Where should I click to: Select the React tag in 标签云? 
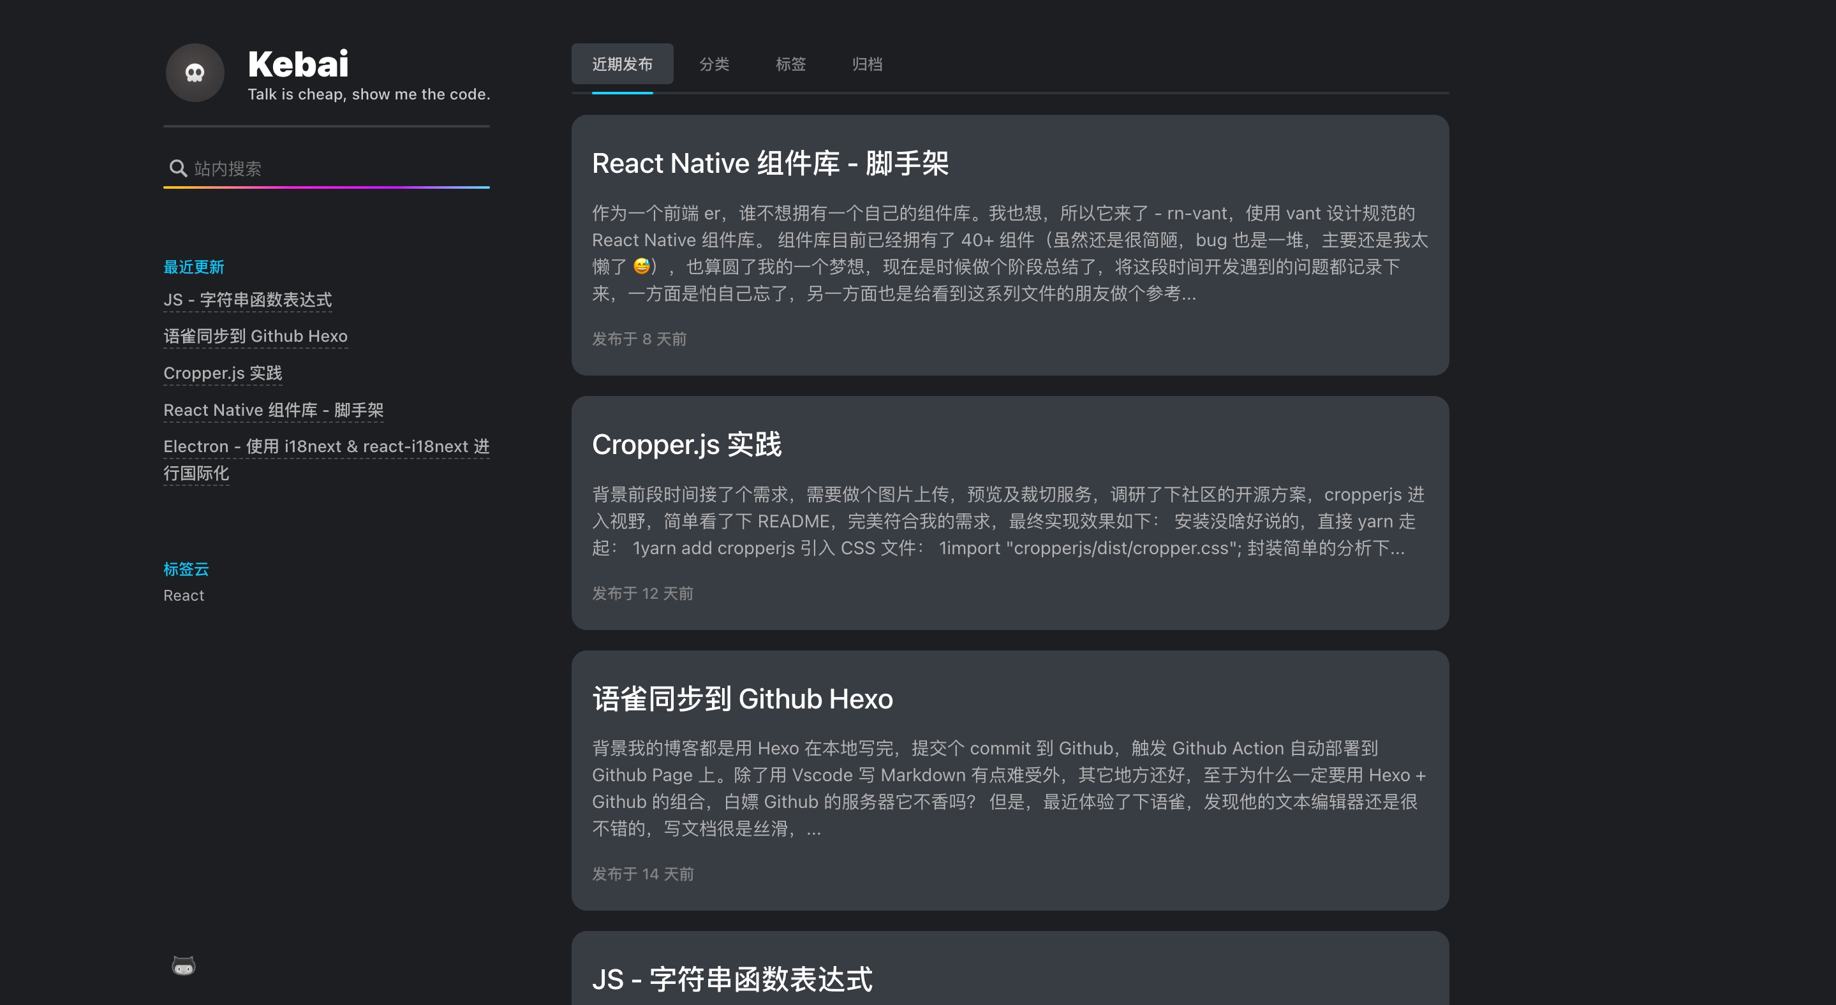(184, 596)
